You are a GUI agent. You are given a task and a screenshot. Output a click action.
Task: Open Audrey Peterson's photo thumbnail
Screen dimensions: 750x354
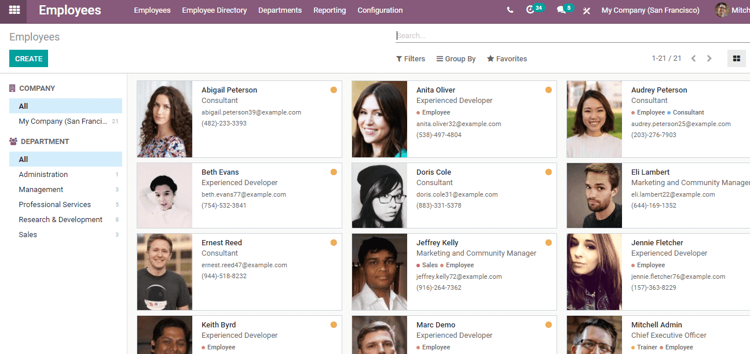[594, 119]
